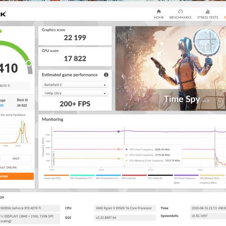Click the orange RUN AGAIN button
This screenshot has width=226, height=226.
[x=17, y=176]
